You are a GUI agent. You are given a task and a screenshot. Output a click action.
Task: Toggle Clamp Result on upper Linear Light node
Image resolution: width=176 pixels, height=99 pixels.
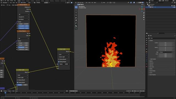coord(59,59)
